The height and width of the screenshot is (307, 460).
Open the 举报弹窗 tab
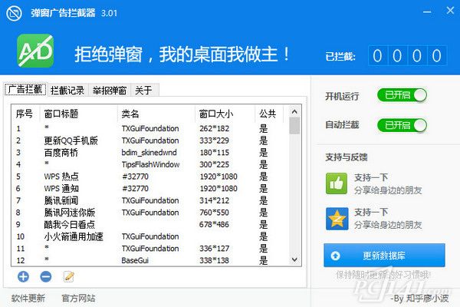tap(110, 91)
